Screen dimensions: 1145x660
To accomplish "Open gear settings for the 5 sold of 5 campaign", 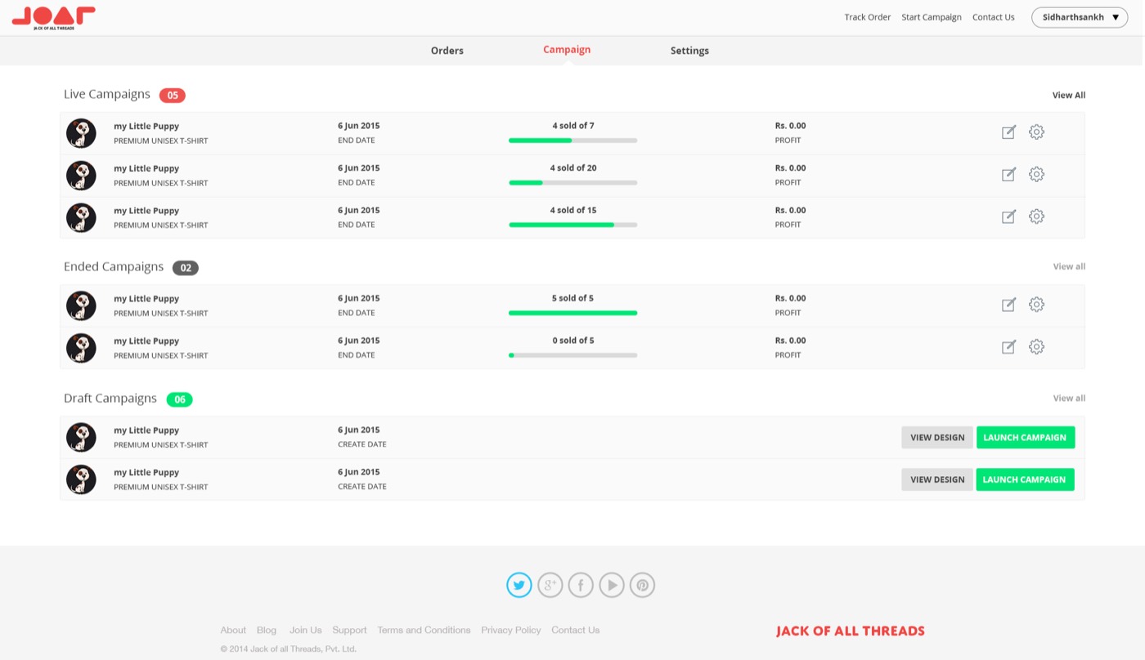I will click(x=1036, y=305).
